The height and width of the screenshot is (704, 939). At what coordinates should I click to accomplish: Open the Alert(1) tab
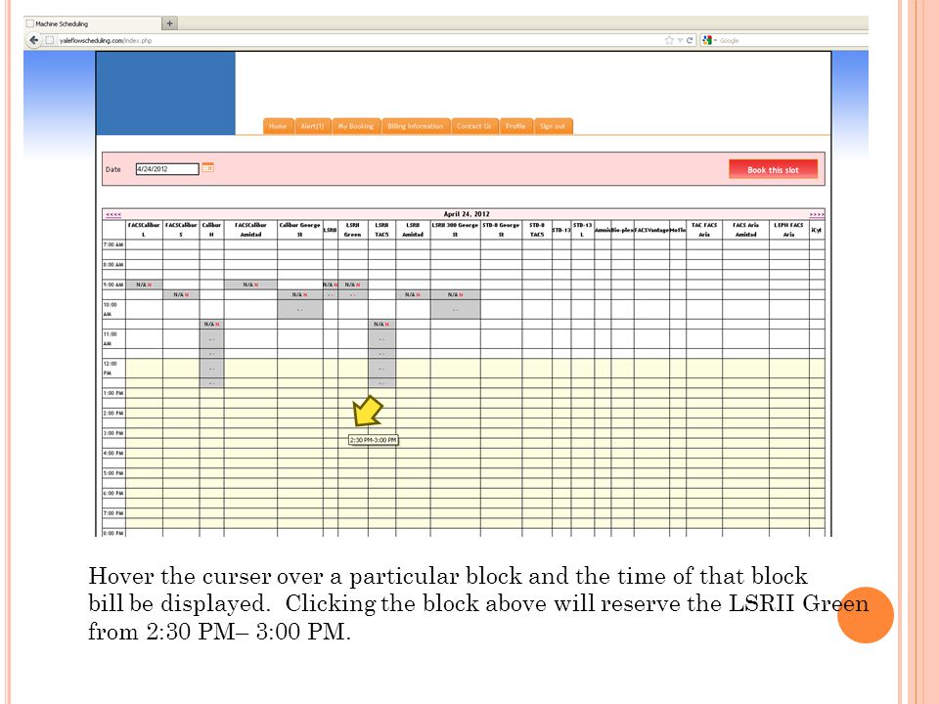312,126
